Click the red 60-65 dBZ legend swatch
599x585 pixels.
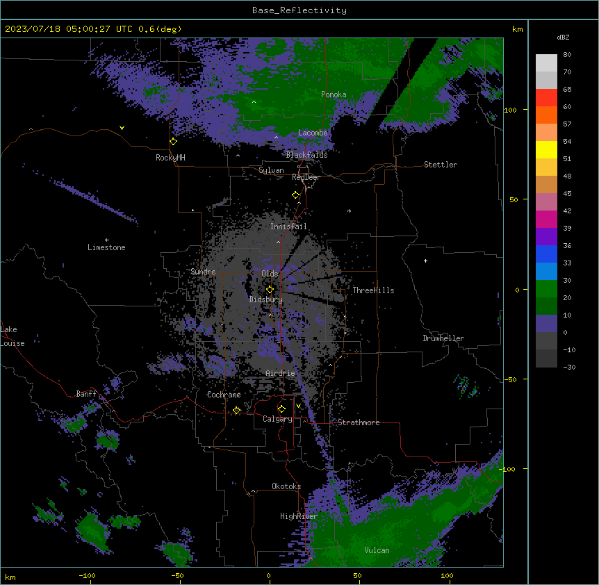click(x=546, y=98)
